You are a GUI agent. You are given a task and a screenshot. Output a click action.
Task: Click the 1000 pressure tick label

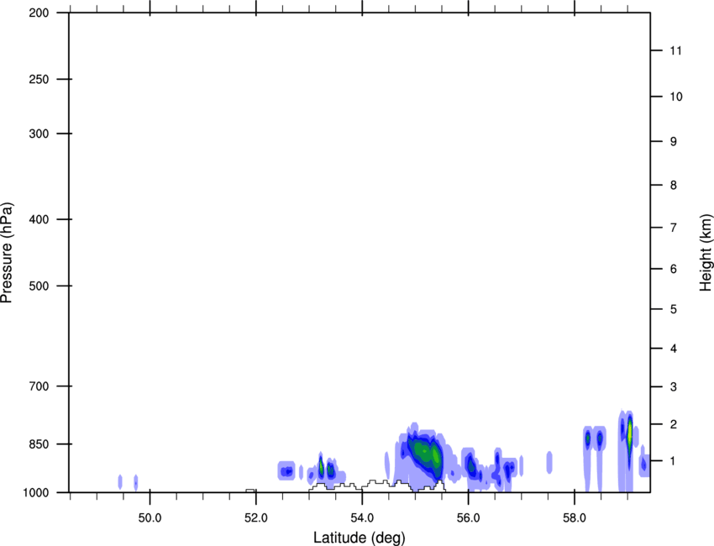coord(36,492)
